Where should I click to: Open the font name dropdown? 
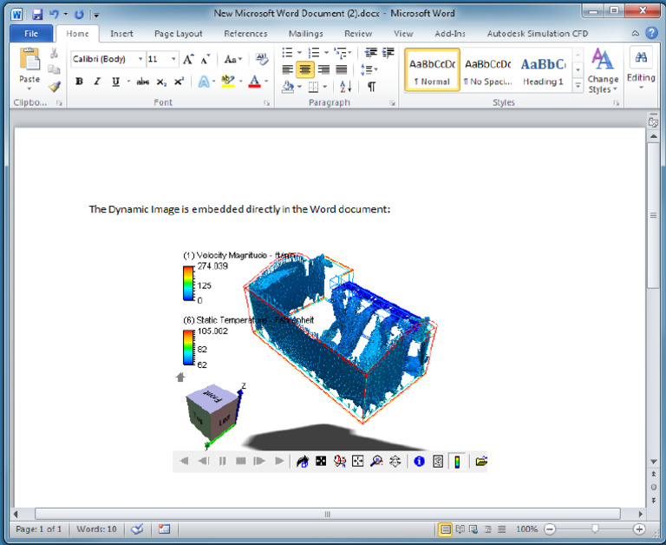click(x=140, y=59)
